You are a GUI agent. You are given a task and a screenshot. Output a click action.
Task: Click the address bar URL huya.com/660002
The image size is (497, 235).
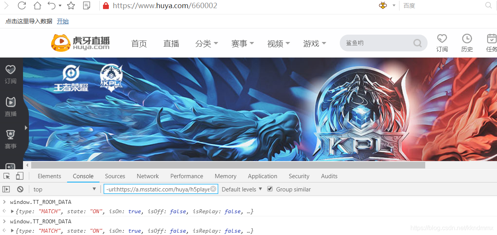(165, 6)
